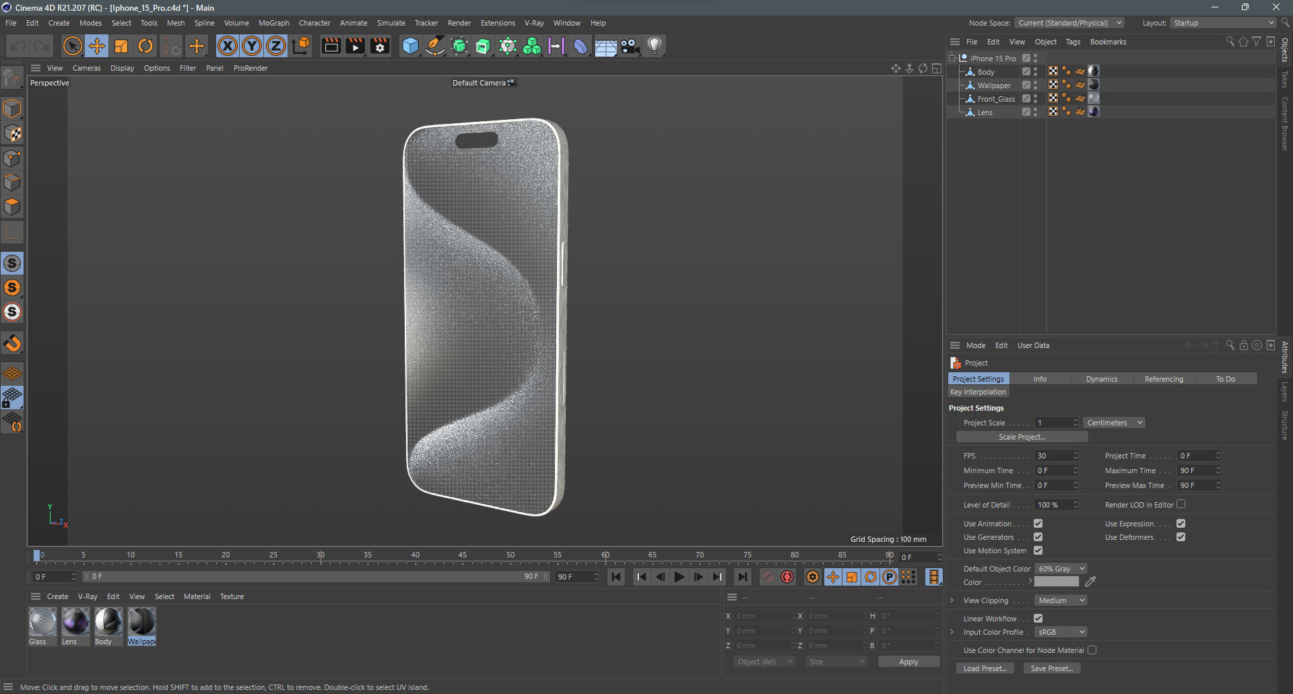Open the Simulate menu
The height and width of the screenshot is (694, 1293).
click(x=391, y=23)
